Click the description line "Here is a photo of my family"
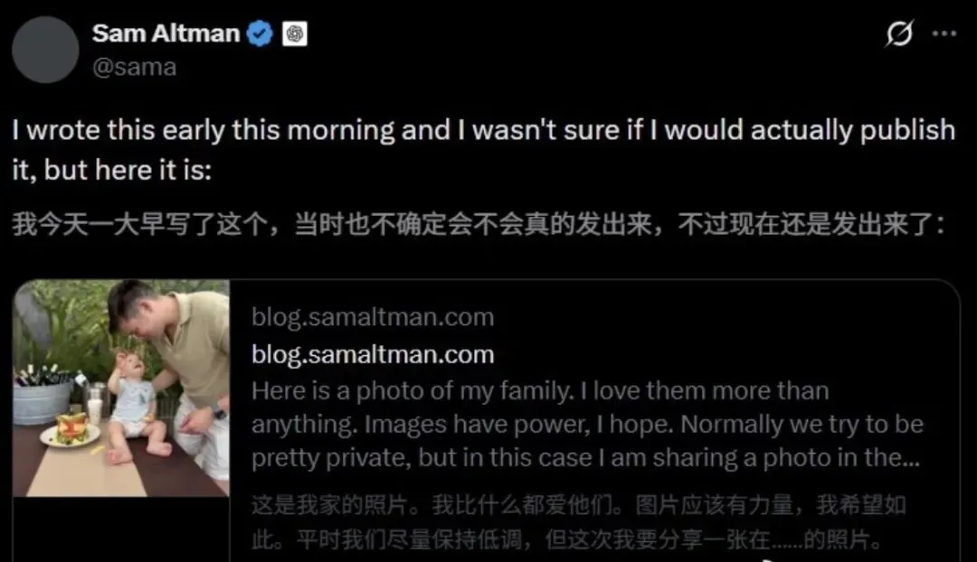 pyautogui.click(x=540, y=391)
